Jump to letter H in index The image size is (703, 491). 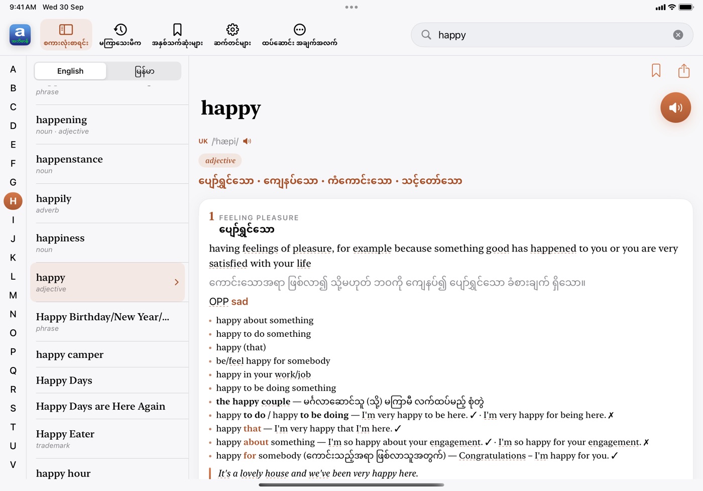13,201
